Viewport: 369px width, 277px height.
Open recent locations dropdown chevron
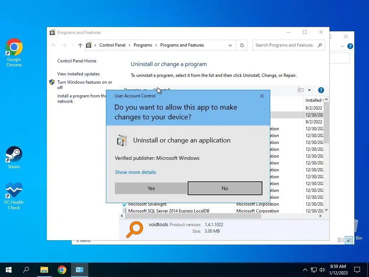coord(73,45)
